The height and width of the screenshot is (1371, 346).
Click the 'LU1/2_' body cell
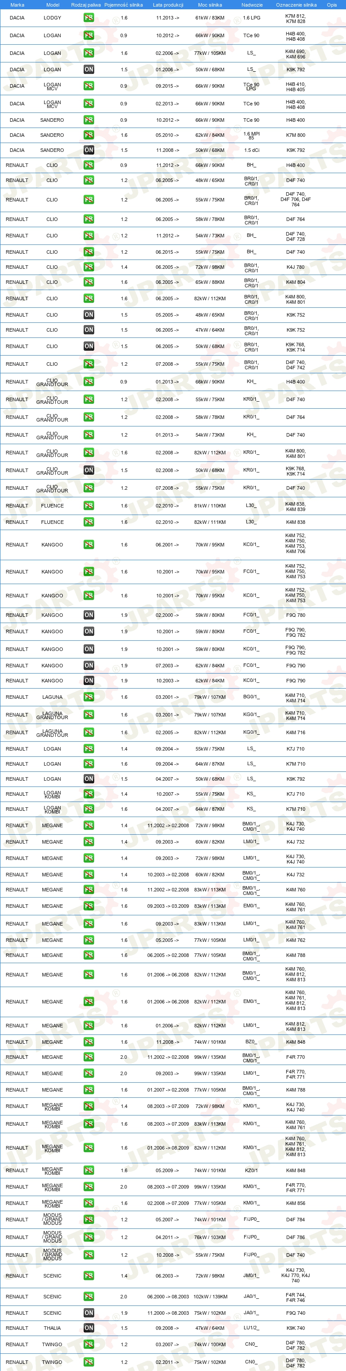click(251, 1328)
